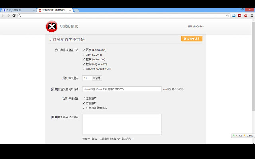This screenshot has height=159, width=255.
Task: Restore down the browser window
Action: coord(243,10)
